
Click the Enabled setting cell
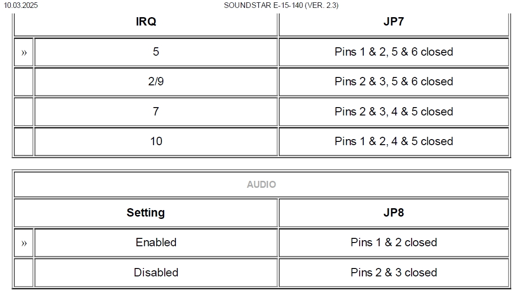point(156,243)
